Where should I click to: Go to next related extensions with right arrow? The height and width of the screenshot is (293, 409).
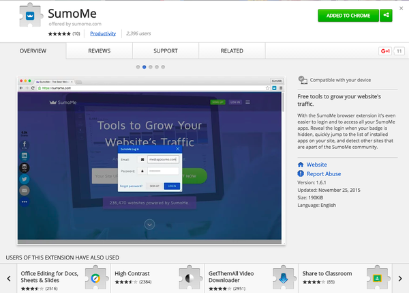coord(400,279)
